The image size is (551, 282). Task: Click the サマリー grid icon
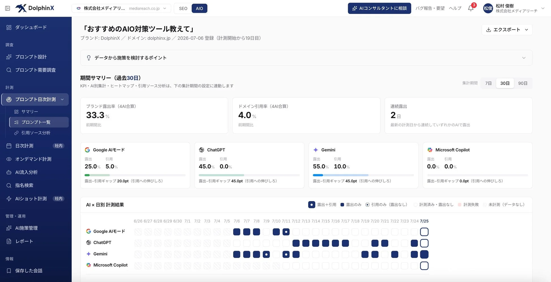point(16,112)
